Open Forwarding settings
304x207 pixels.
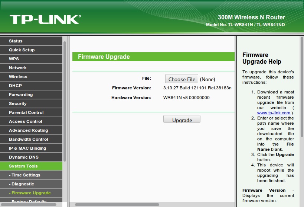click(31, 95)
